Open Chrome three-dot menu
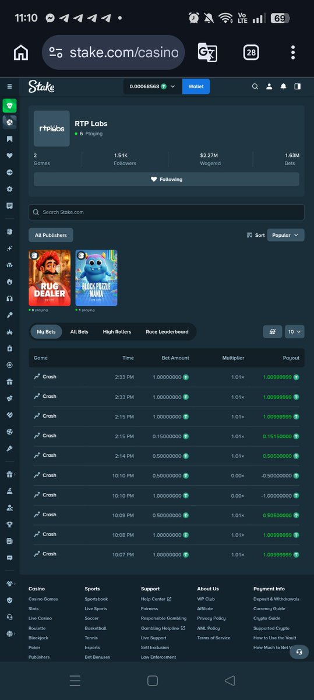 [x=293, y=52]
